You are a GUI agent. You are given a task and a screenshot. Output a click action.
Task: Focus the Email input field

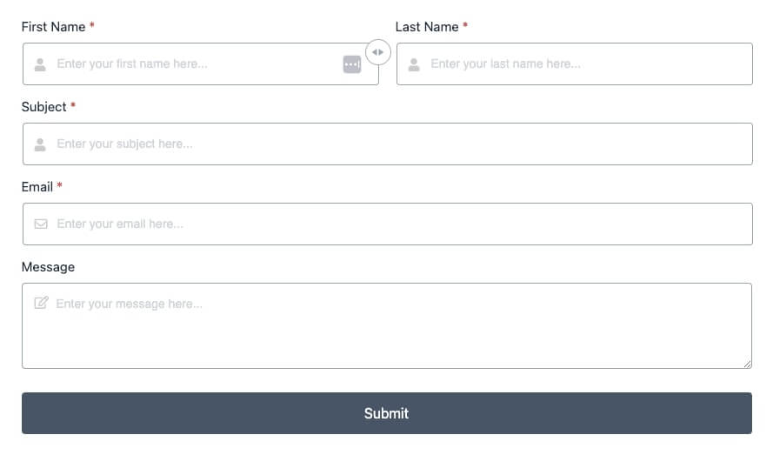pyautogui.click(x=391, y=224)
